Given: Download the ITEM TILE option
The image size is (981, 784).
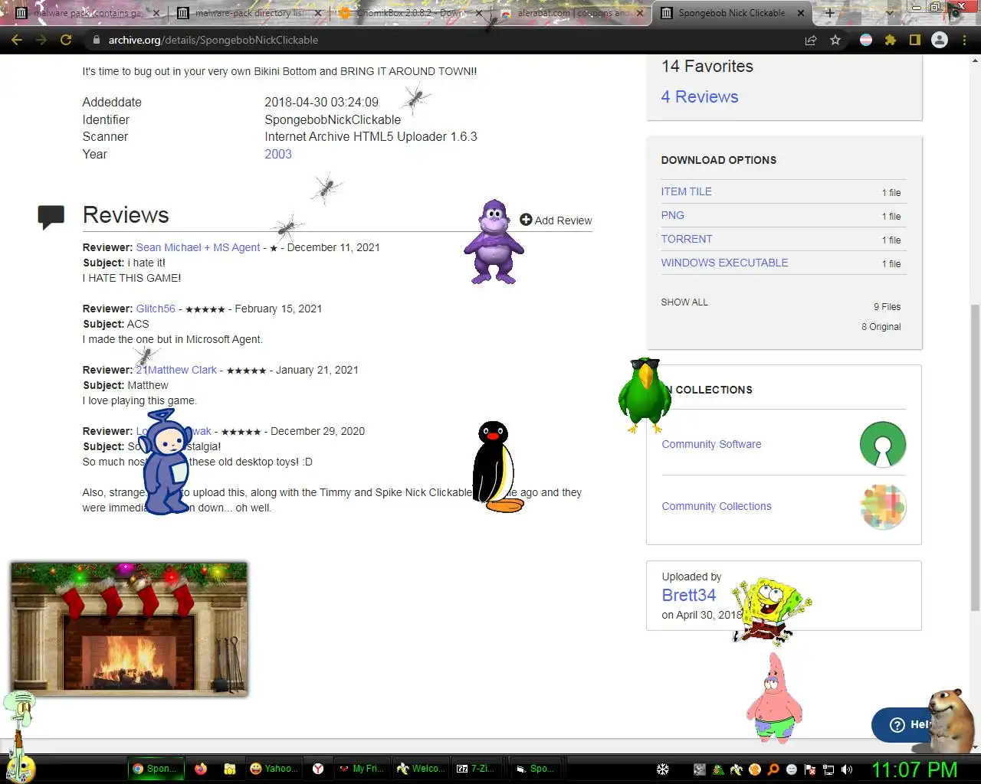Looking at the screenshot, I should [687, 191].
